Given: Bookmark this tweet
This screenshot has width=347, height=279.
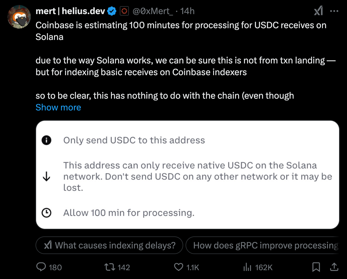Looking at the screenshot, I should [x=316, y=267].
